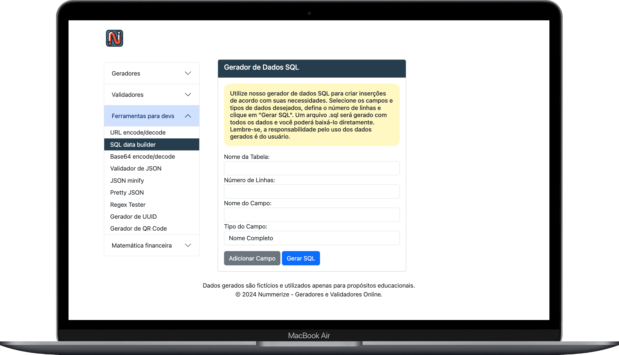Click the JSON minify tool icon

click(126, 180)
